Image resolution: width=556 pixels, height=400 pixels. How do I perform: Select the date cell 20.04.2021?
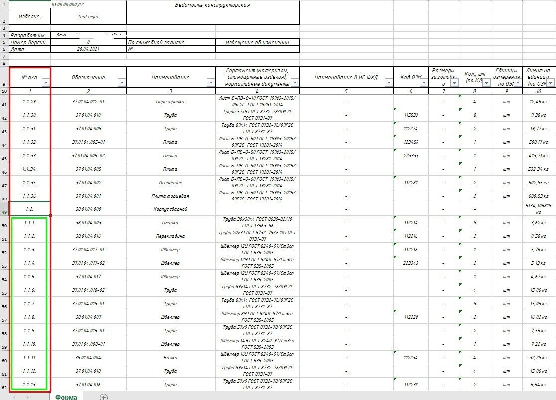tap(88, 49)
